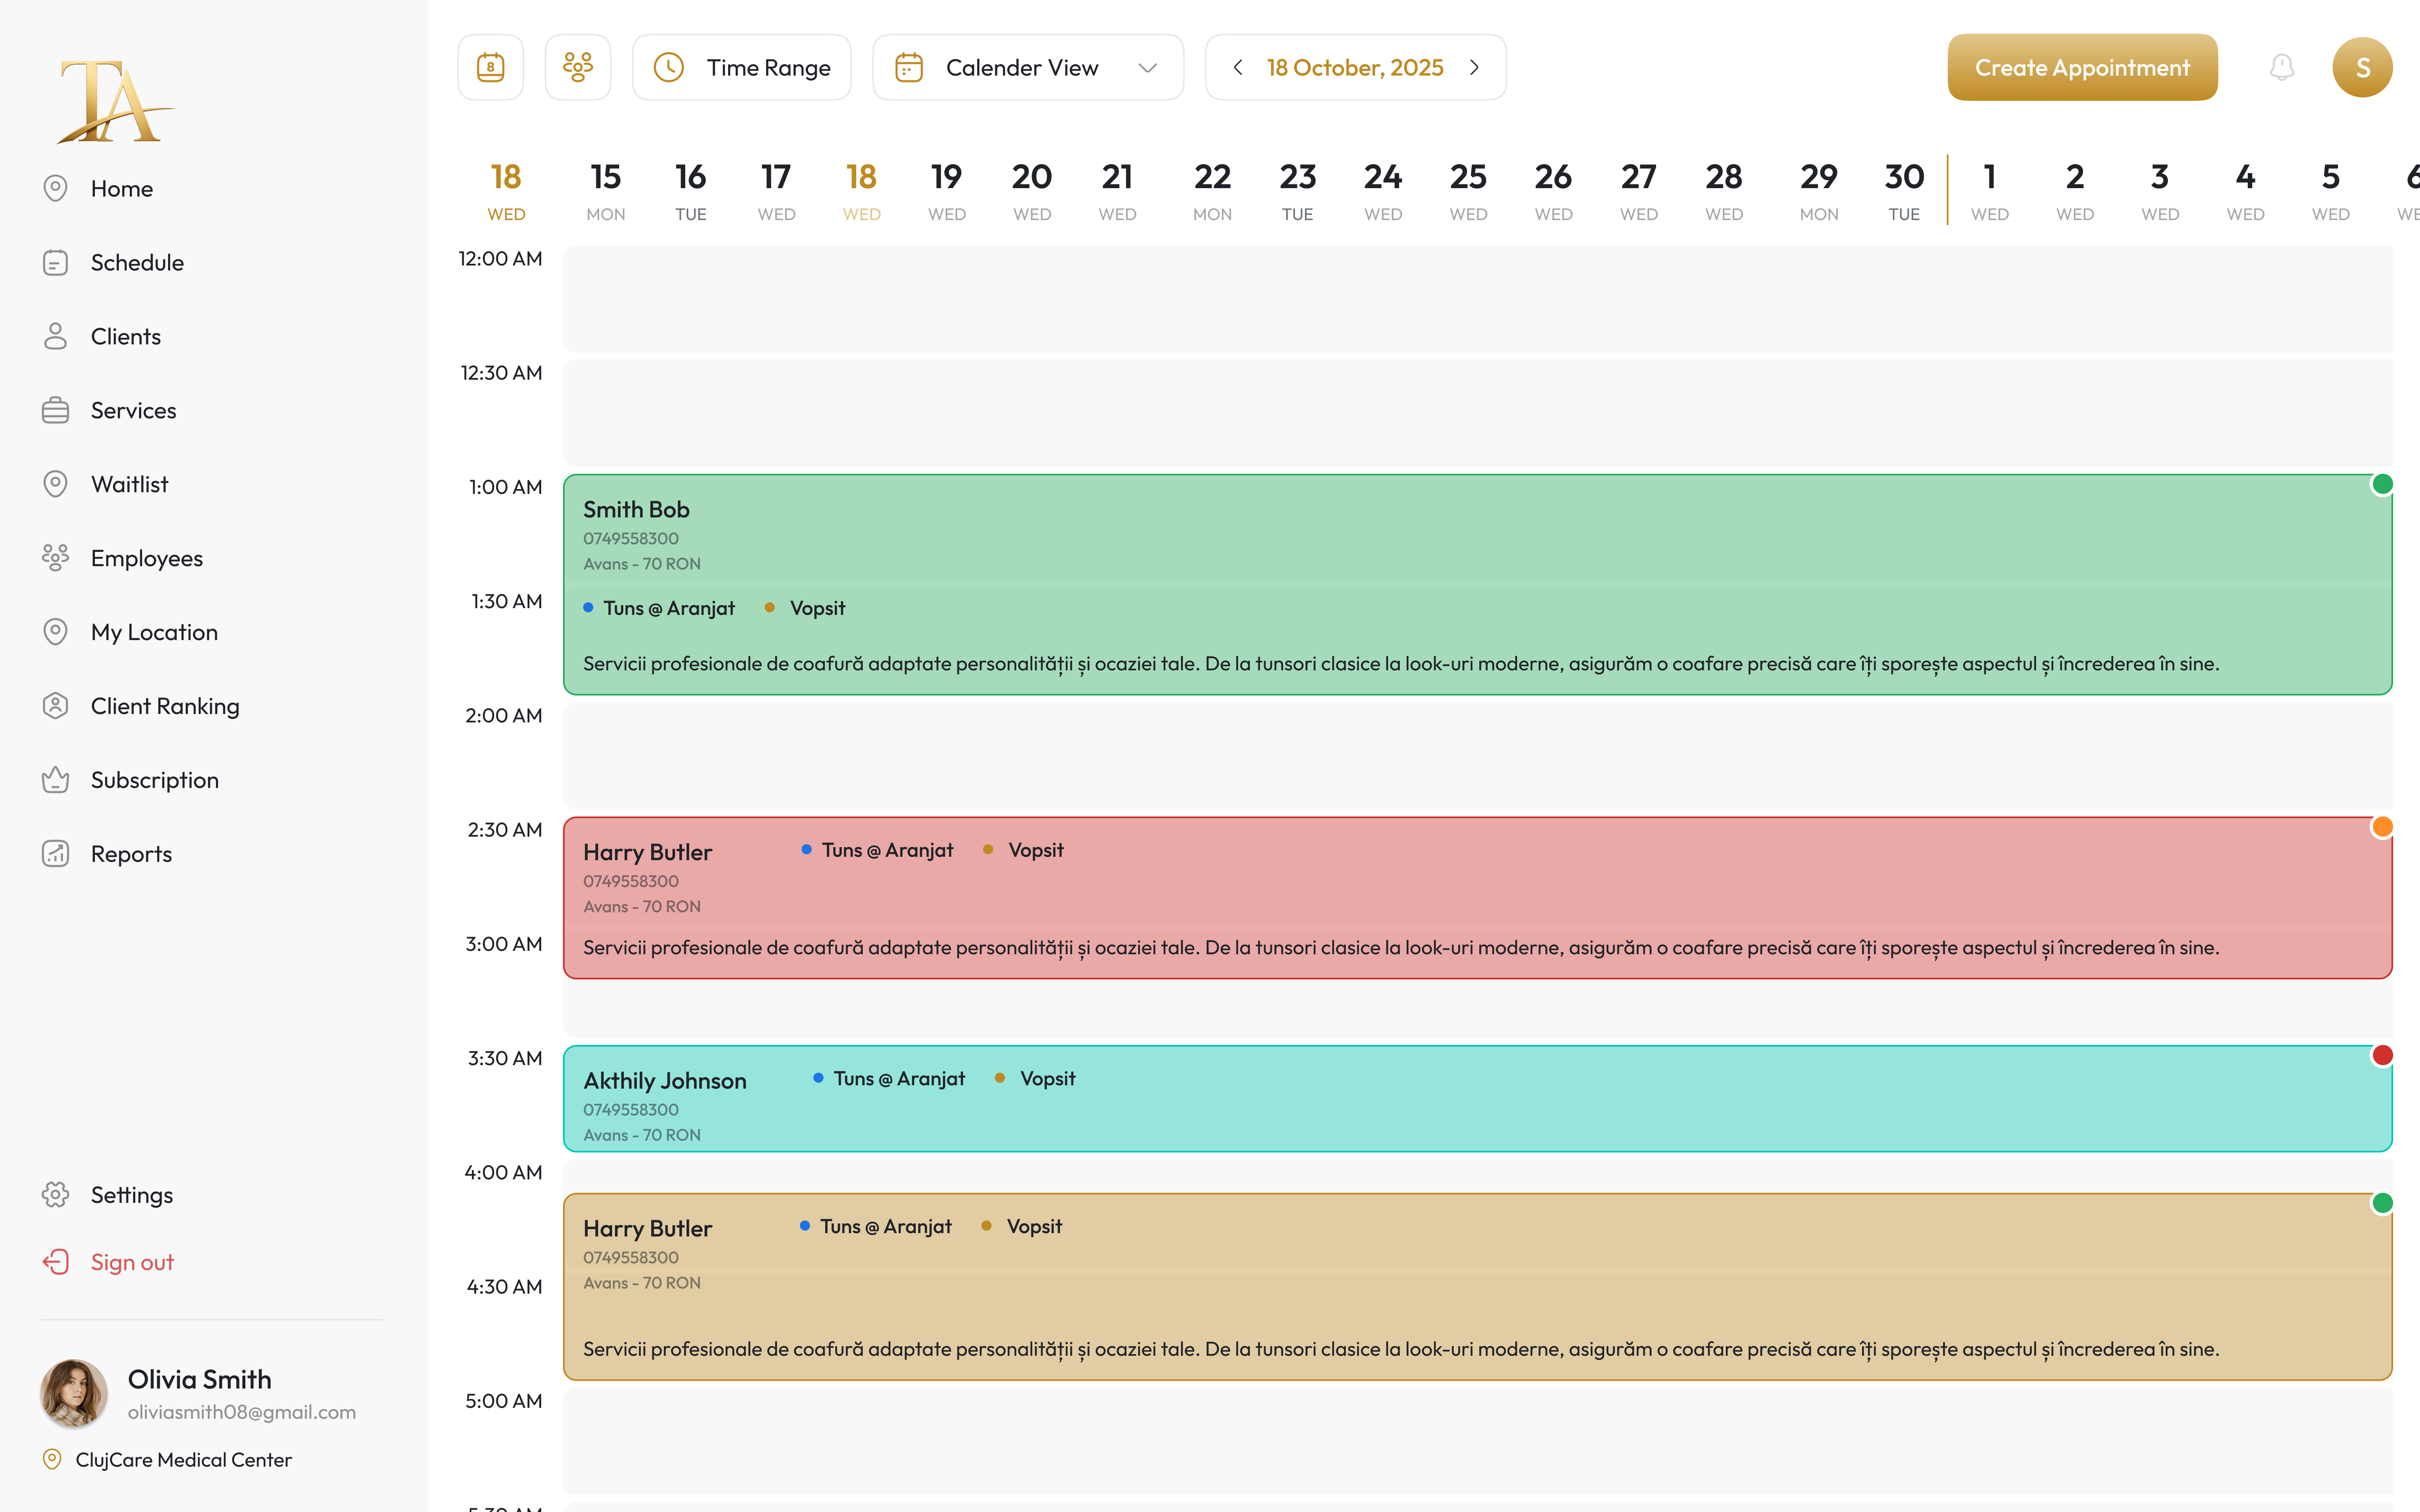Click the Reports chart icon
2420x1512 pixels.
click(55, 854)
